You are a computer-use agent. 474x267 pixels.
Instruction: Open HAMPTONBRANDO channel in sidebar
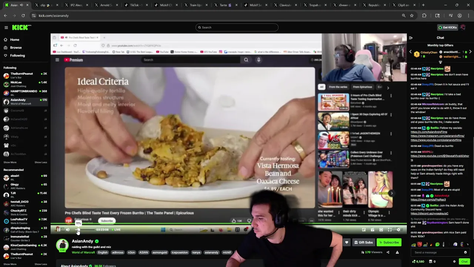pos(25,93)
